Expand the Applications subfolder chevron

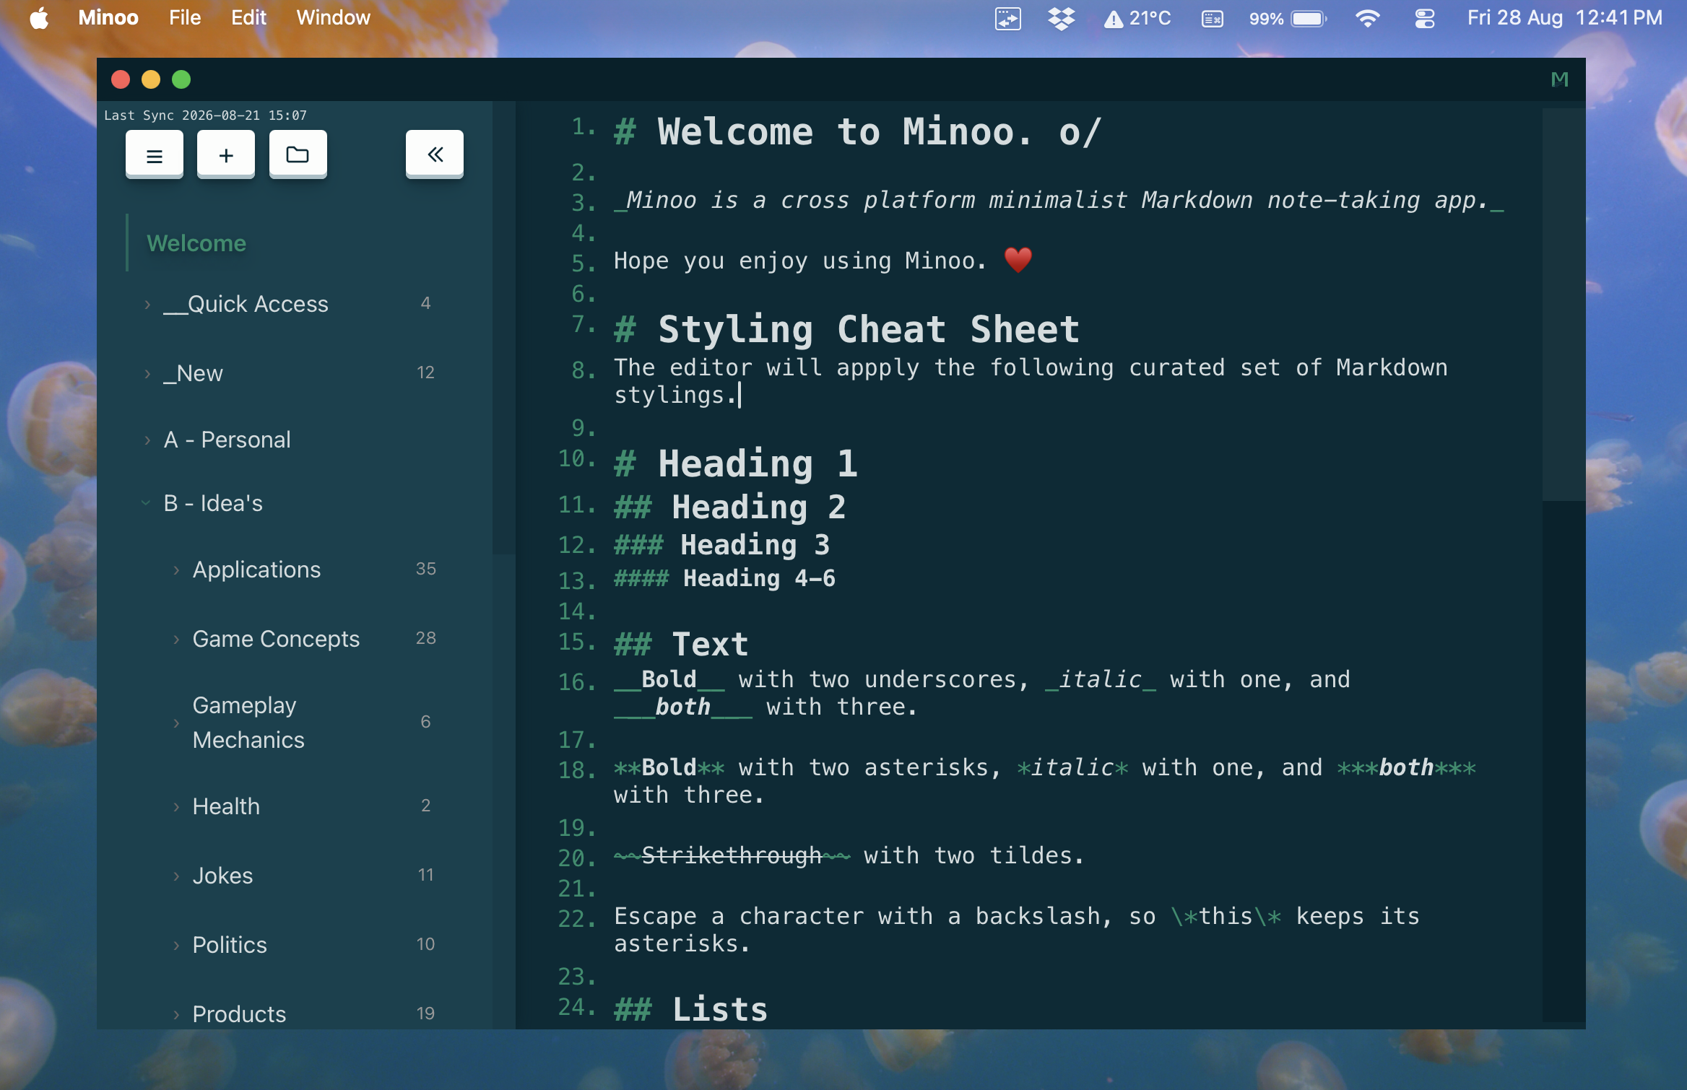pos(176,570)
